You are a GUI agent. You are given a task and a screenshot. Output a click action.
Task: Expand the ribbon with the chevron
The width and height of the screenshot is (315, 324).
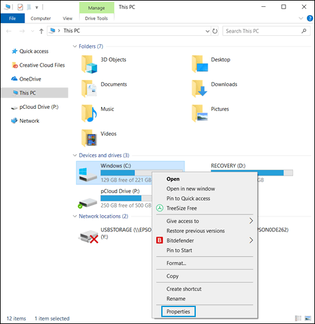point(301,18)
